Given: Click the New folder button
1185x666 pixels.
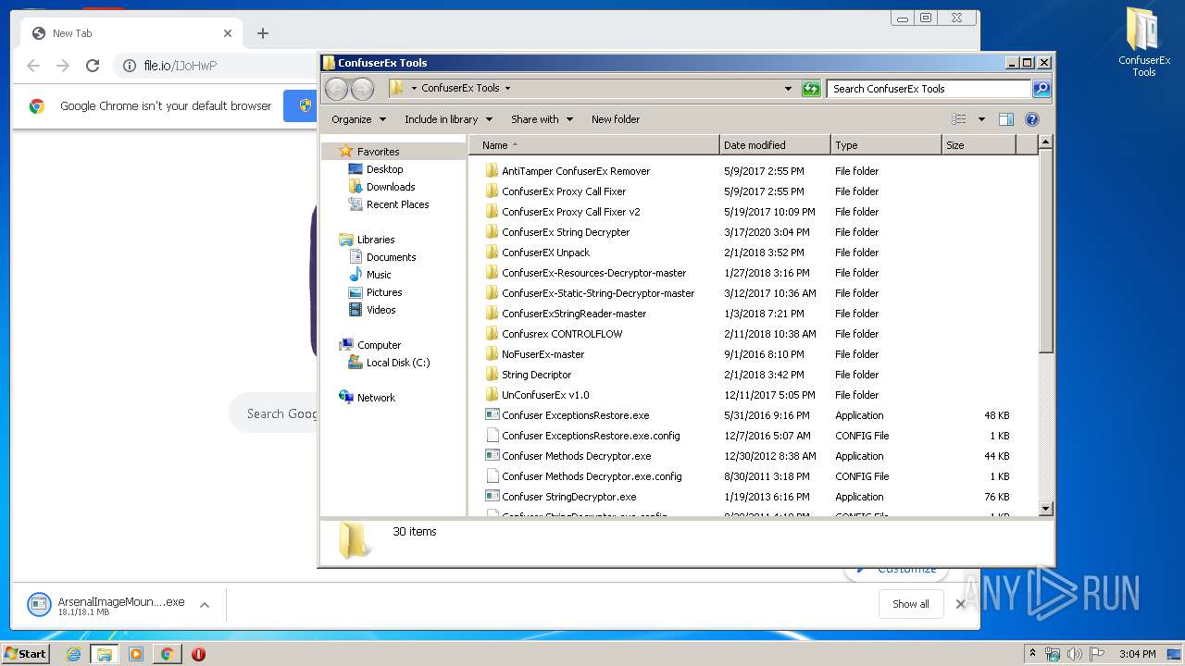Looking at the screenshot, I should click(x=616, y=119).
